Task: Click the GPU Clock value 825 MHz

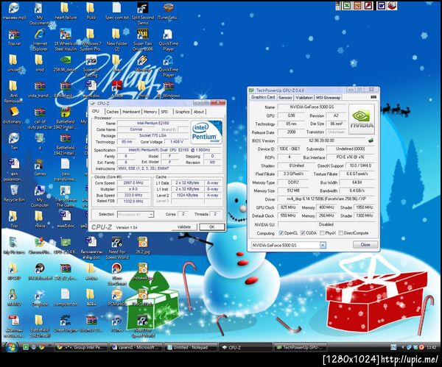Action: [x=288, y=207]
